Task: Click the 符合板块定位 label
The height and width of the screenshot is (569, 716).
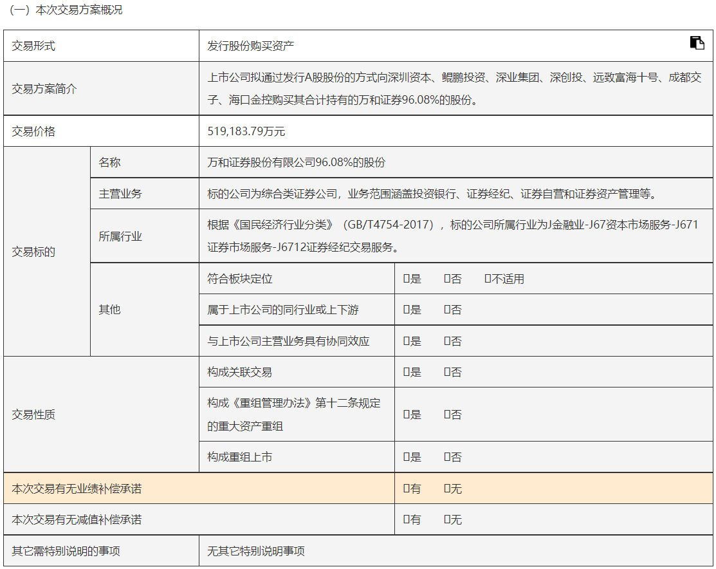Action: click(x=240, y=279)
